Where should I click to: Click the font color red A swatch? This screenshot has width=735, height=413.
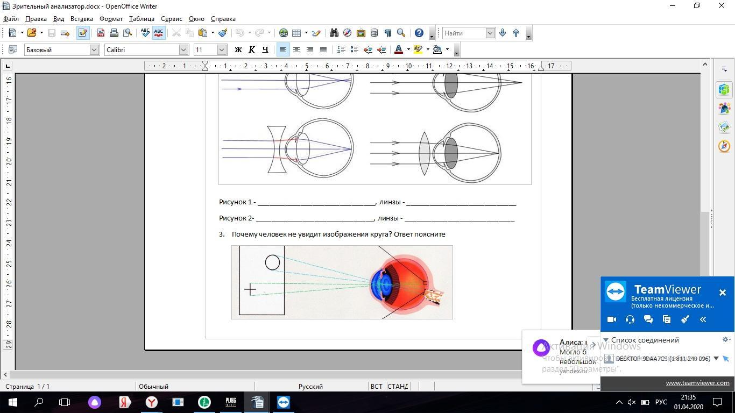[398, 49]
